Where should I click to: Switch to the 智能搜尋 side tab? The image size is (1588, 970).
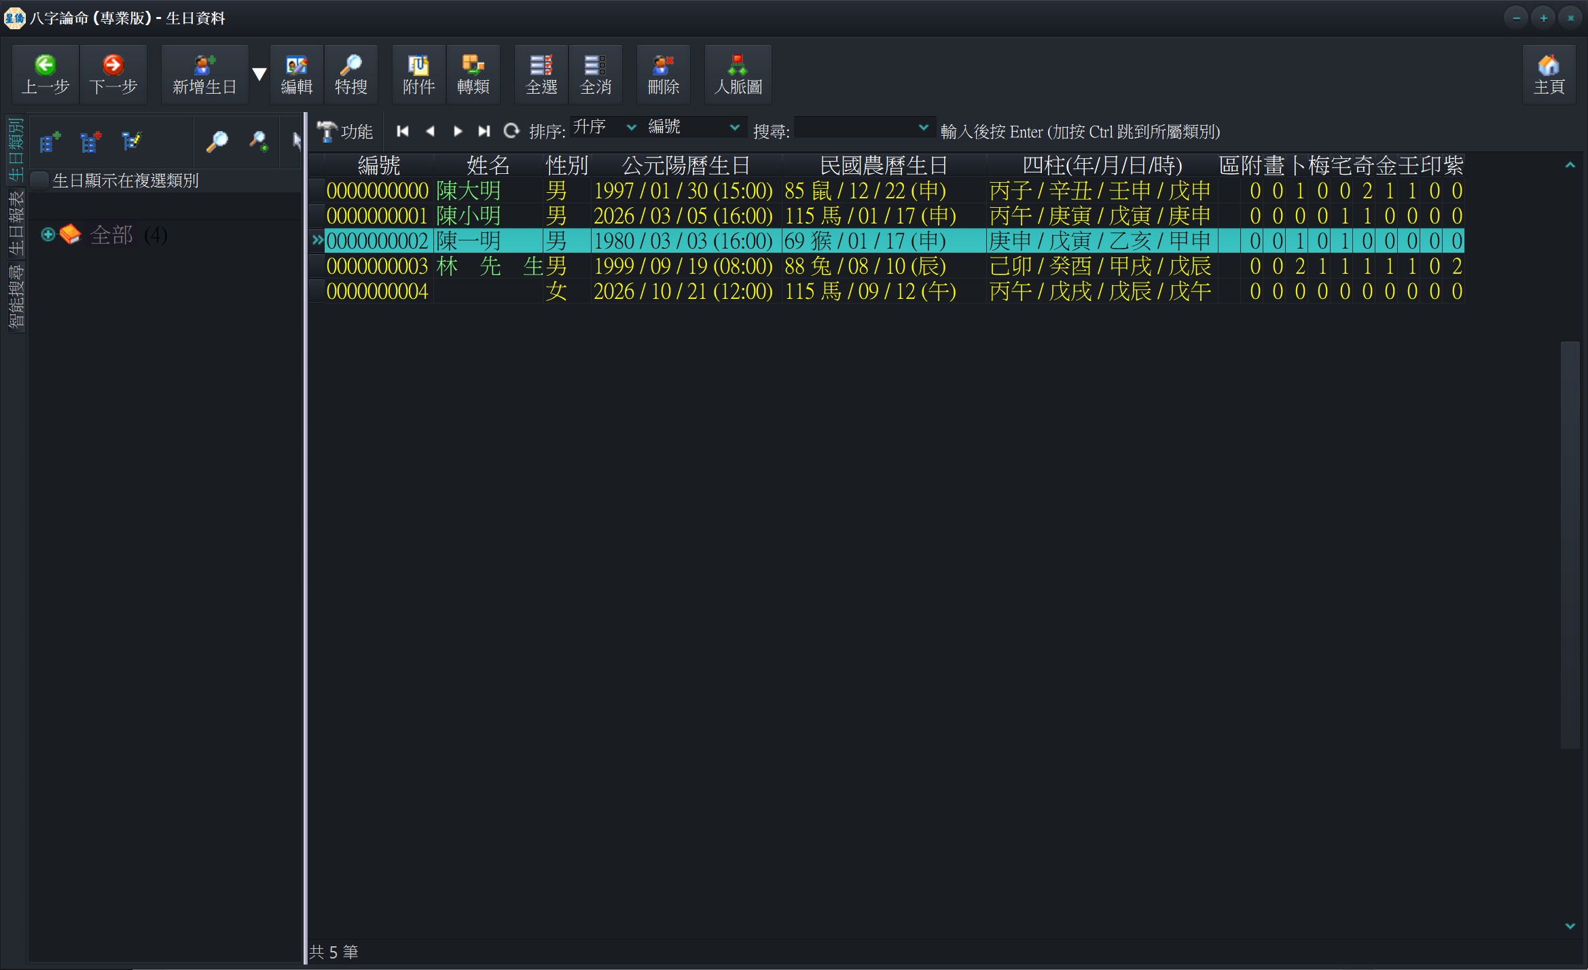(16, 297)
